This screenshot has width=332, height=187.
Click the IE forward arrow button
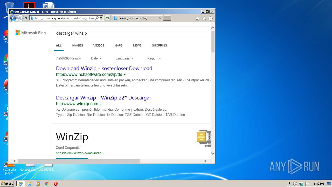click(20, 18)
